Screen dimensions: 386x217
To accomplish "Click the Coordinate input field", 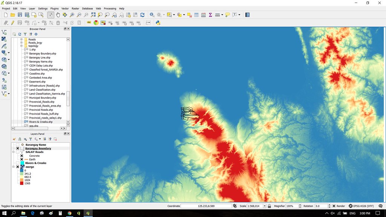I will [x=206, y=206].
